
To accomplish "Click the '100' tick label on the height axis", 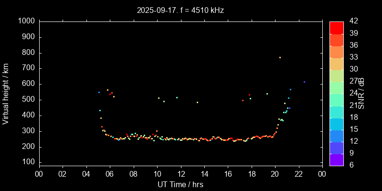I will click(x=28, y=163).
